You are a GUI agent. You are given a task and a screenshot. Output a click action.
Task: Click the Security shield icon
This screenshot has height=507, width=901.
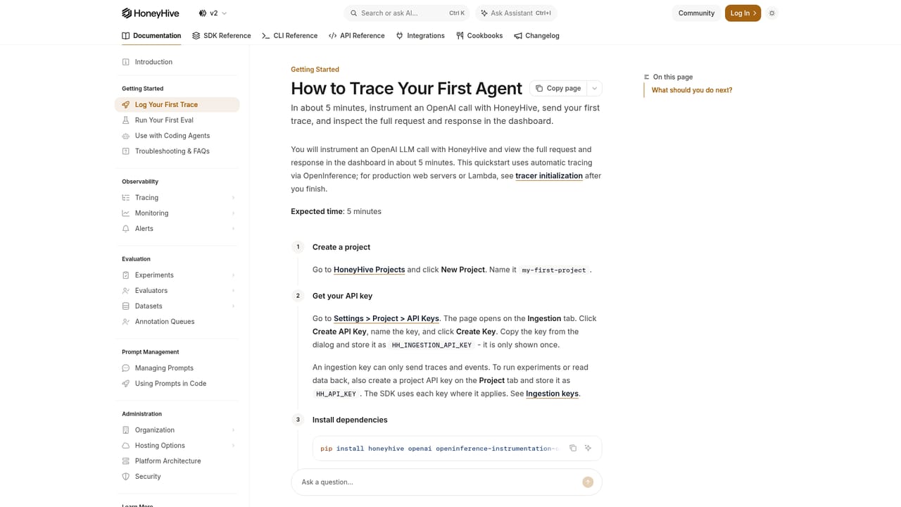126,476
